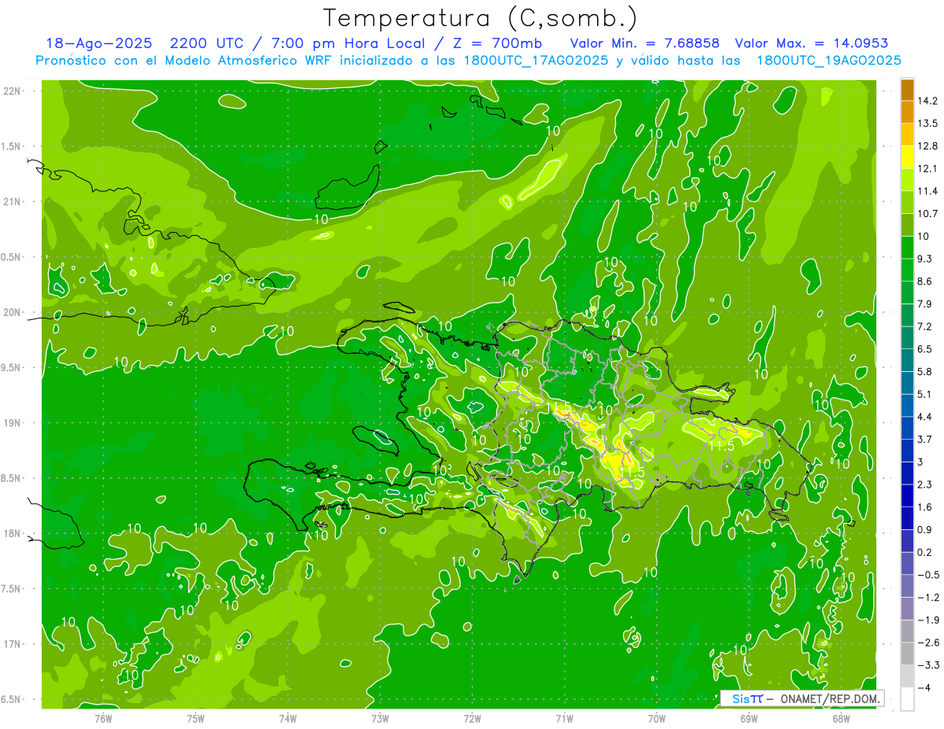The width and height of the screenshot is (944, 729).
Task: Click the "Valor Max. = 14.0953" text
Action: point(812,43)
